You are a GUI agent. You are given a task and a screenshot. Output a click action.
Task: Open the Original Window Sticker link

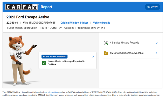74,23
